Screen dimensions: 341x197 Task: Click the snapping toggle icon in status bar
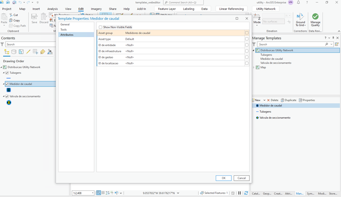[99, 193]
